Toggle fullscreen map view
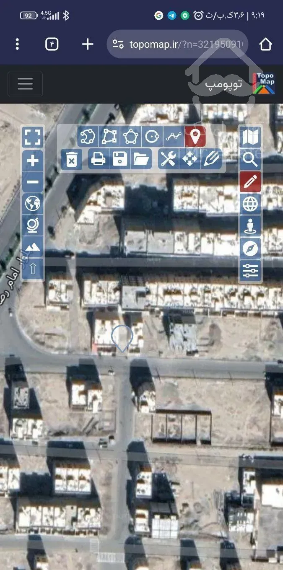Image resolution: width=283 pixels, height=570 pixels. tap(33, 137)
